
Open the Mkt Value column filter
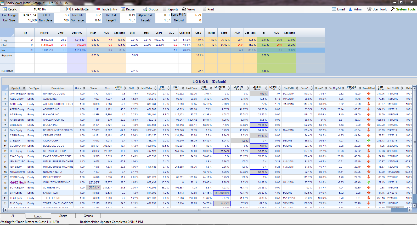tap(155, 88)
